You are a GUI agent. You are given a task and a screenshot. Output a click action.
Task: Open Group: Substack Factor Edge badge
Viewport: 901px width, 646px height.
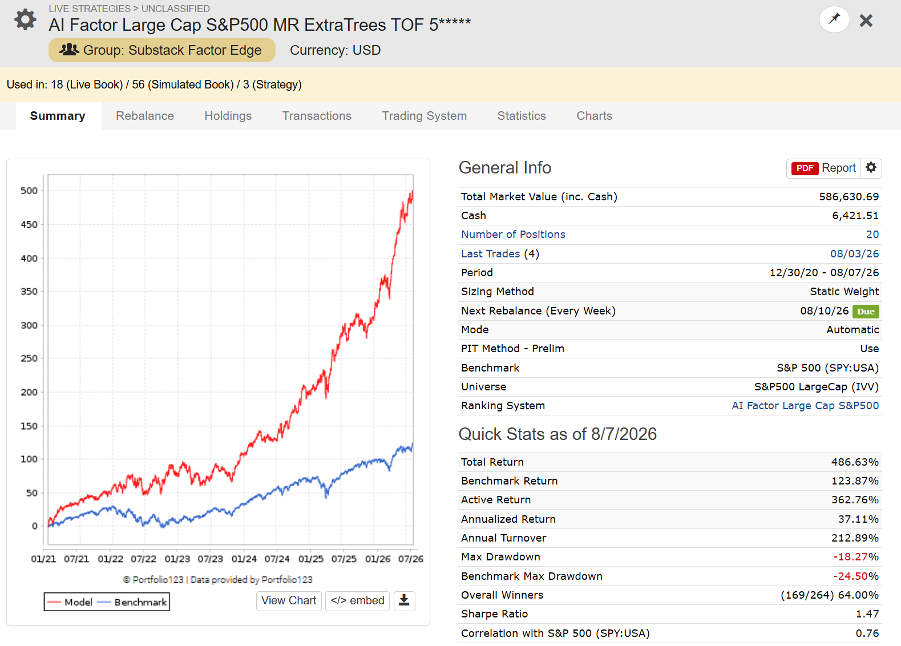click(162, 50)
